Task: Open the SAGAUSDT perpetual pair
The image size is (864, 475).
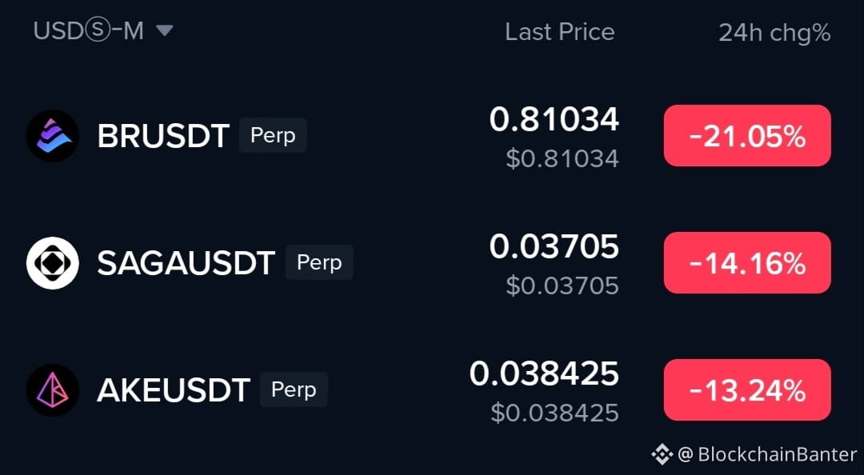Action: 186,263
